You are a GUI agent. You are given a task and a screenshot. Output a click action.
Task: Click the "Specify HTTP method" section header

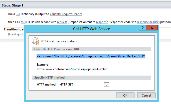pos(49,78)
